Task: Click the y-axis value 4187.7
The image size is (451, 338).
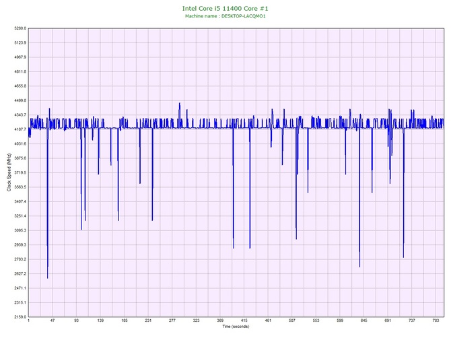Action: [x=20, y=129]
